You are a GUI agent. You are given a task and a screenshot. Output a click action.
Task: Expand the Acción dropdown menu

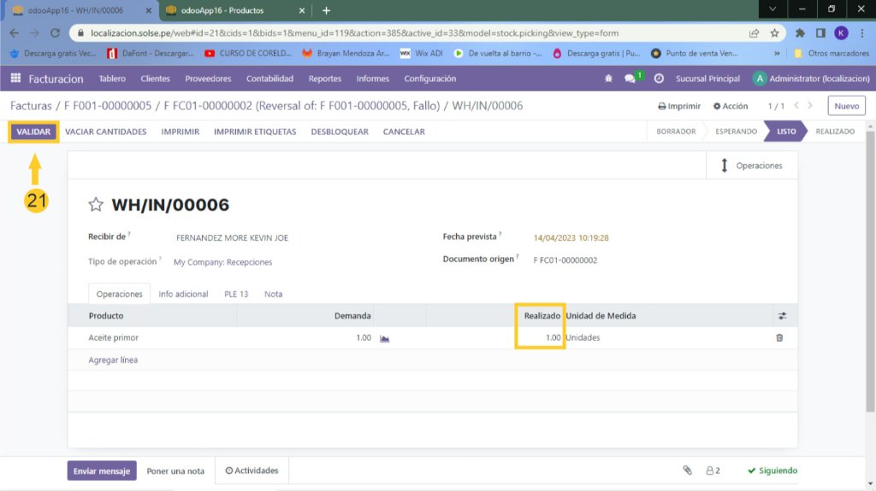click(x=730, y=107)
